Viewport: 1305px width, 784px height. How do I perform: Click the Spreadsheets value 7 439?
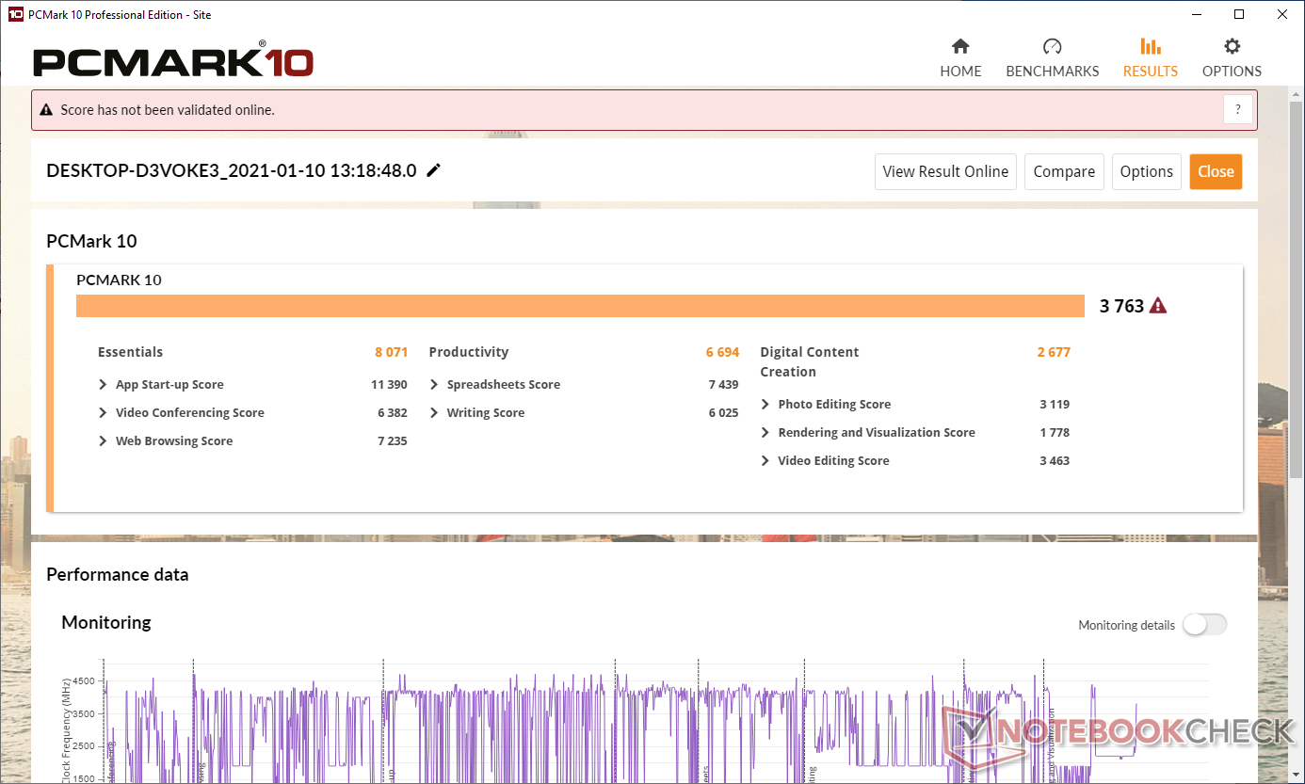pos(723,385)
